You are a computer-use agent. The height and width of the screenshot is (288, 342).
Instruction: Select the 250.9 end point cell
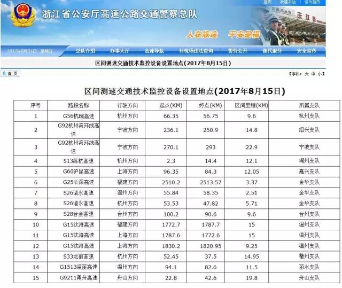(x=205, y=130)
